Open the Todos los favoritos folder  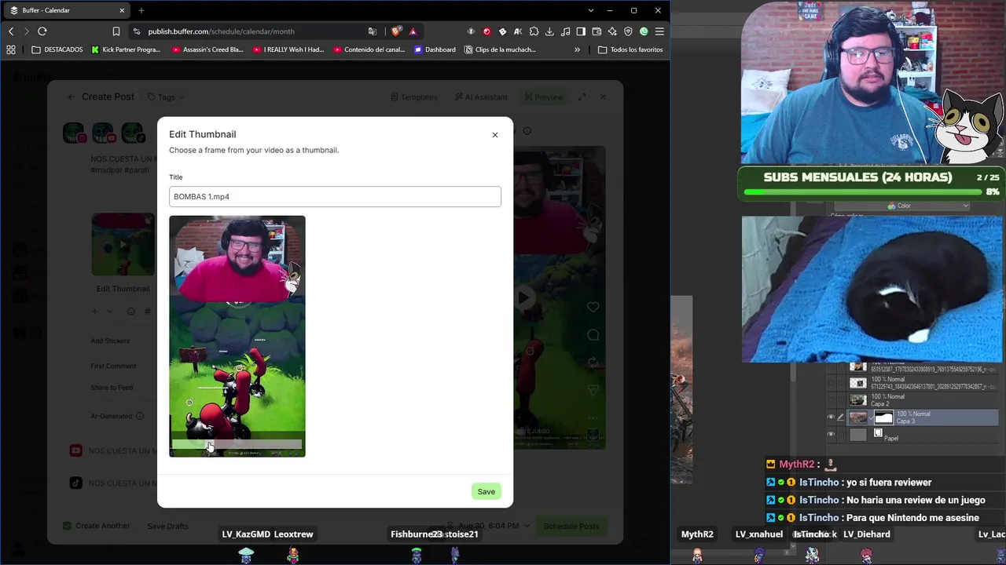point(630,49)
